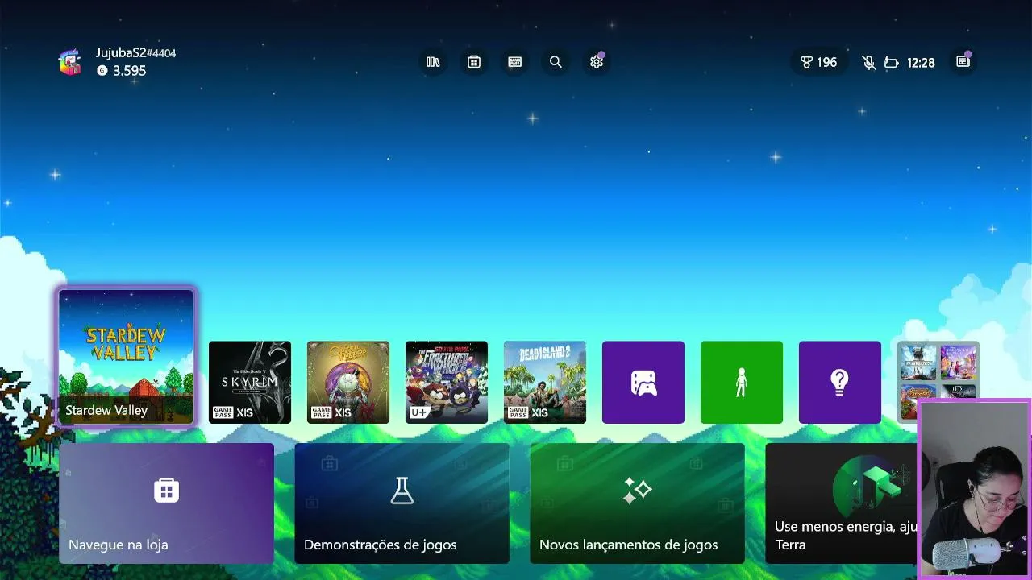Open the purple lightbulb tips tile
The height and width of the screenshot is (580, 1032).
(840, 382)
